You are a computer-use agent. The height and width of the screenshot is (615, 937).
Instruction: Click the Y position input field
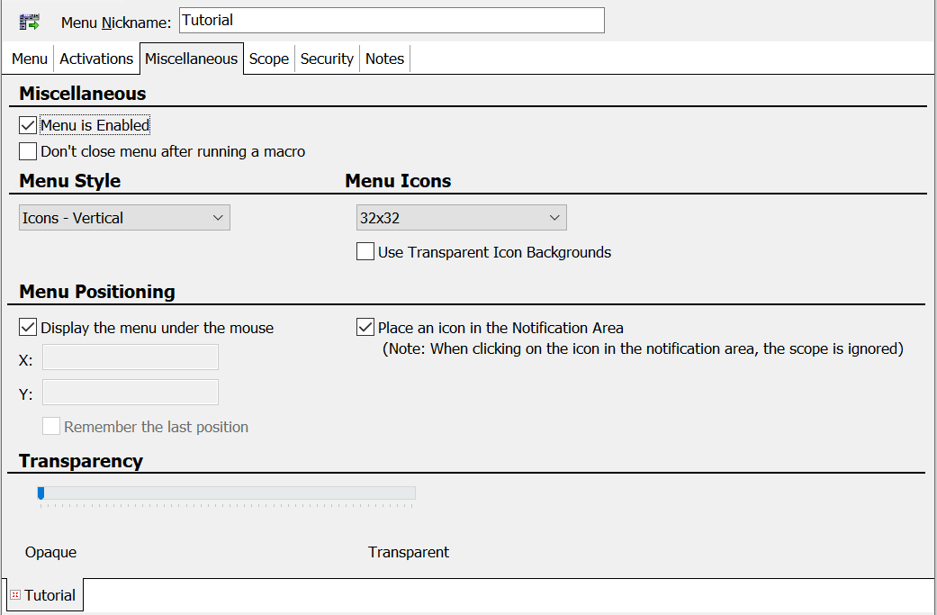(x=131, y=393)
